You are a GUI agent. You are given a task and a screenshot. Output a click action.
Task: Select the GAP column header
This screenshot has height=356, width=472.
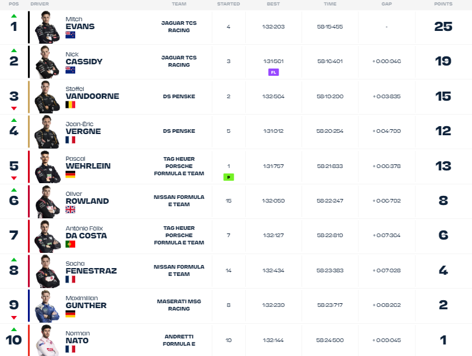click(386, 4)
